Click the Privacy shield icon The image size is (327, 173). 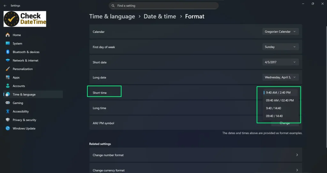tap(8, 120)
